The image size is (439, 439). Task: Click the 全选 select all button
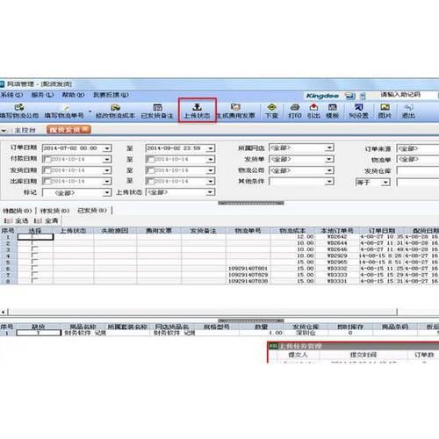[17, 220]
